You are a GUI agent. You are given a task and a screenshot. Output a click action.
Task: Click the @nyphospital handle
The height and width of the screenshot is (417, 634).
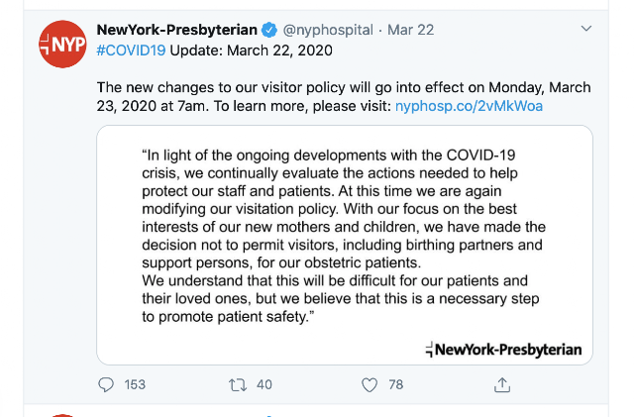(328, 30)
